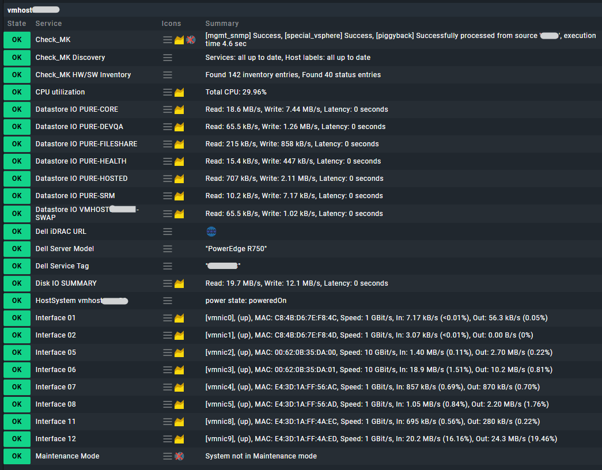Screen dimensions: 602x470
Task: Expand action menu for Interface 05
Action: click(x=168, y=352)
